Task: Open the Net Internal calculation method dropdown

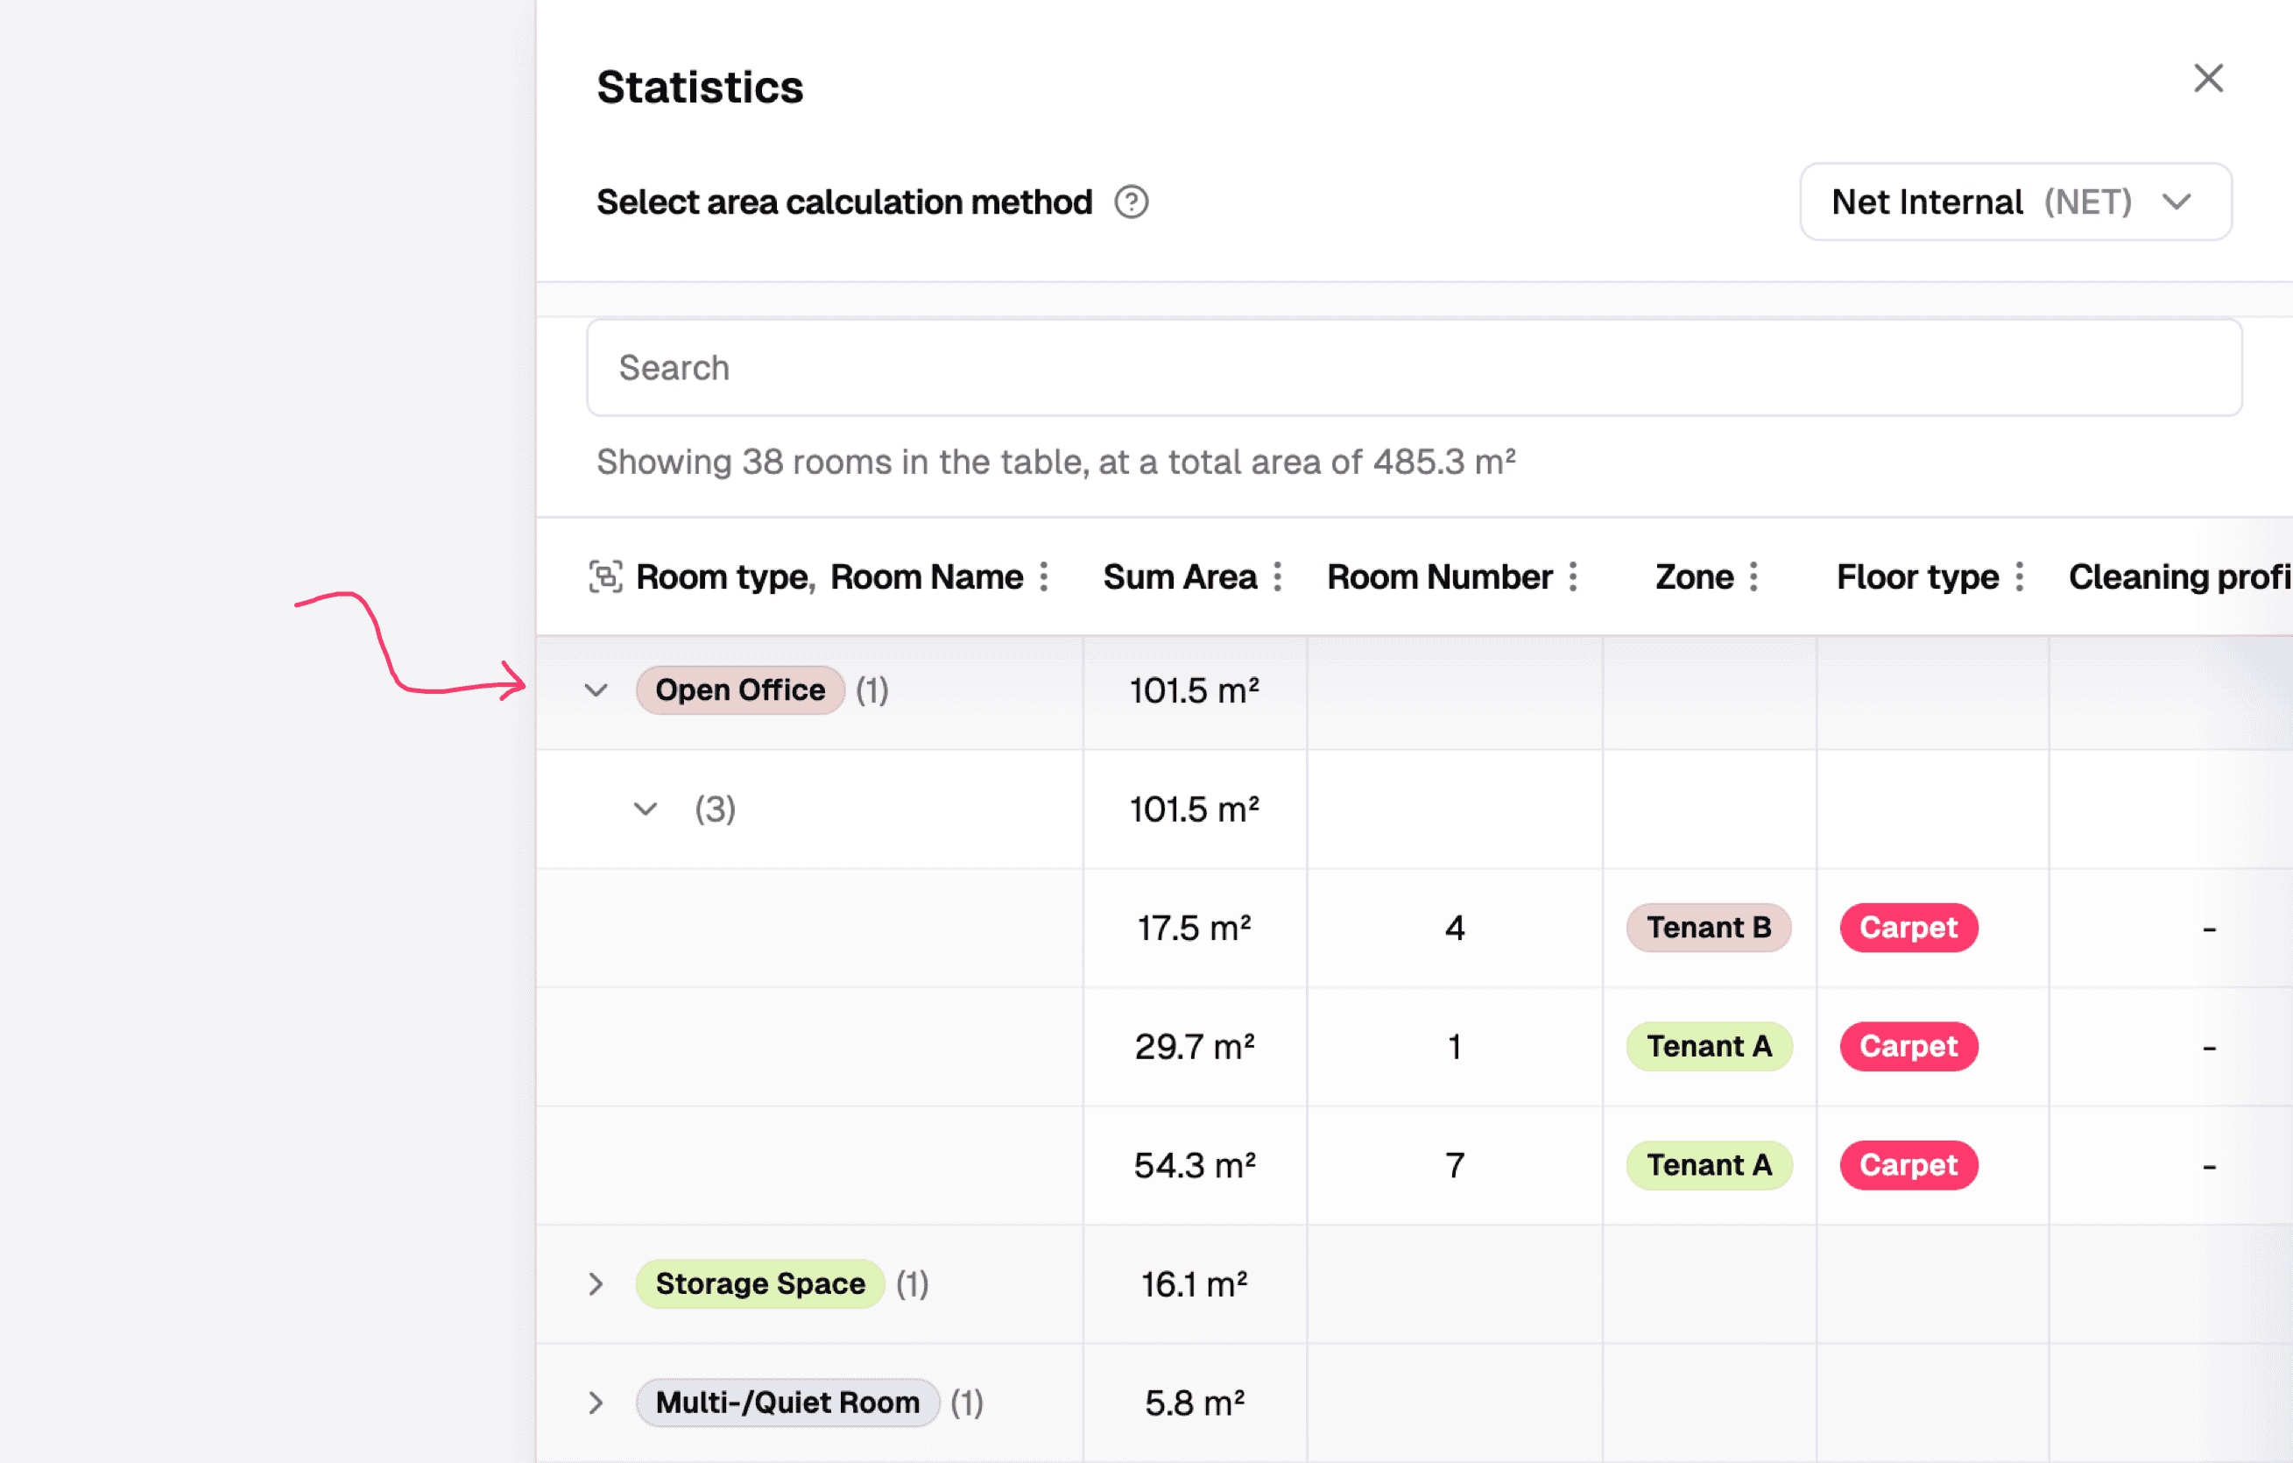Action: (2015, 201)
